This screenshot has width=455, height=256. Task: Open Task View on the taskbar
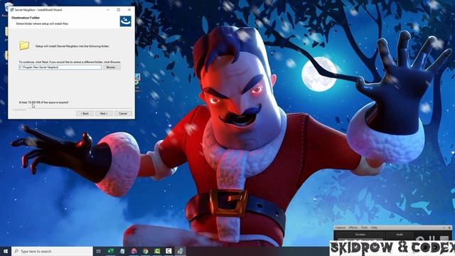coord(98,251)
